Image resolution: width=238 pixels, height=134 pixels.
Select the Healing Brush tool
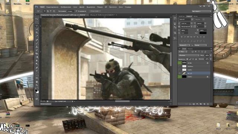tap(37, 40)
